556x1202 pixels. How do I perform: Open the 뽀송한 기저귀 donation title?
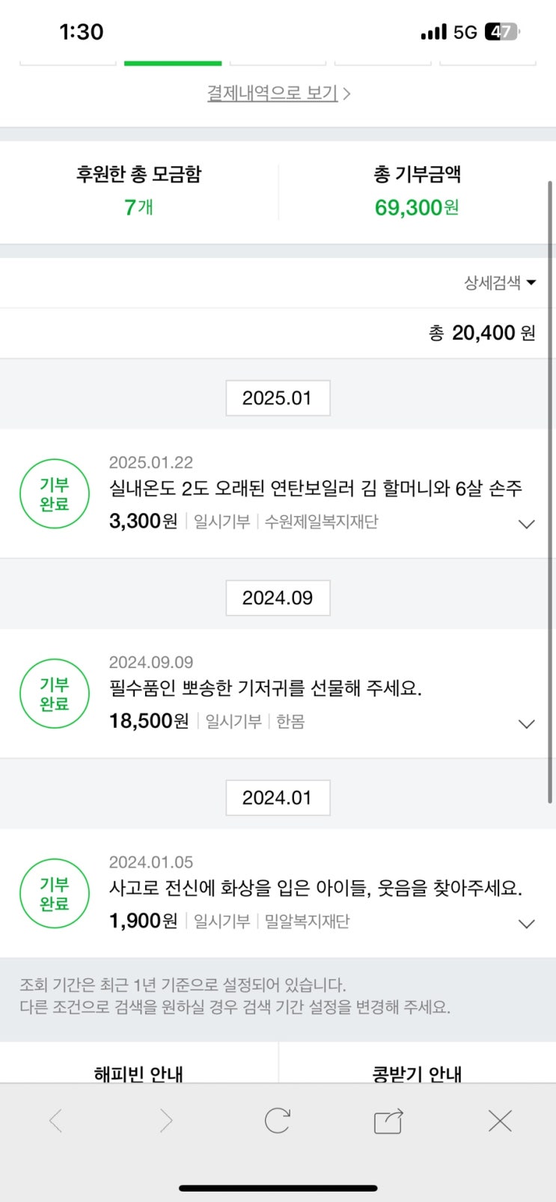pyautogui.click(x=266, y=688)
